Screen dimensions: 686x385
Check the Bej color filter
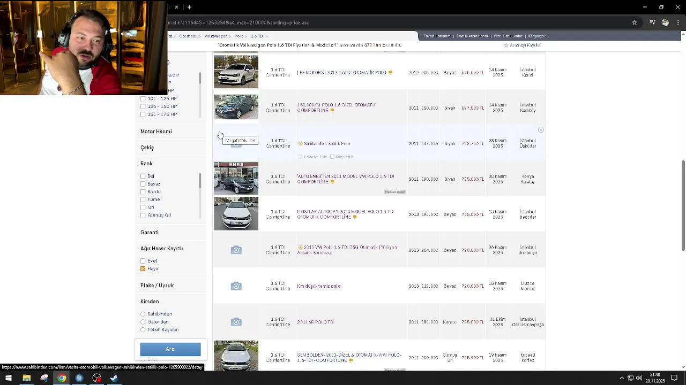pos(143,176)
